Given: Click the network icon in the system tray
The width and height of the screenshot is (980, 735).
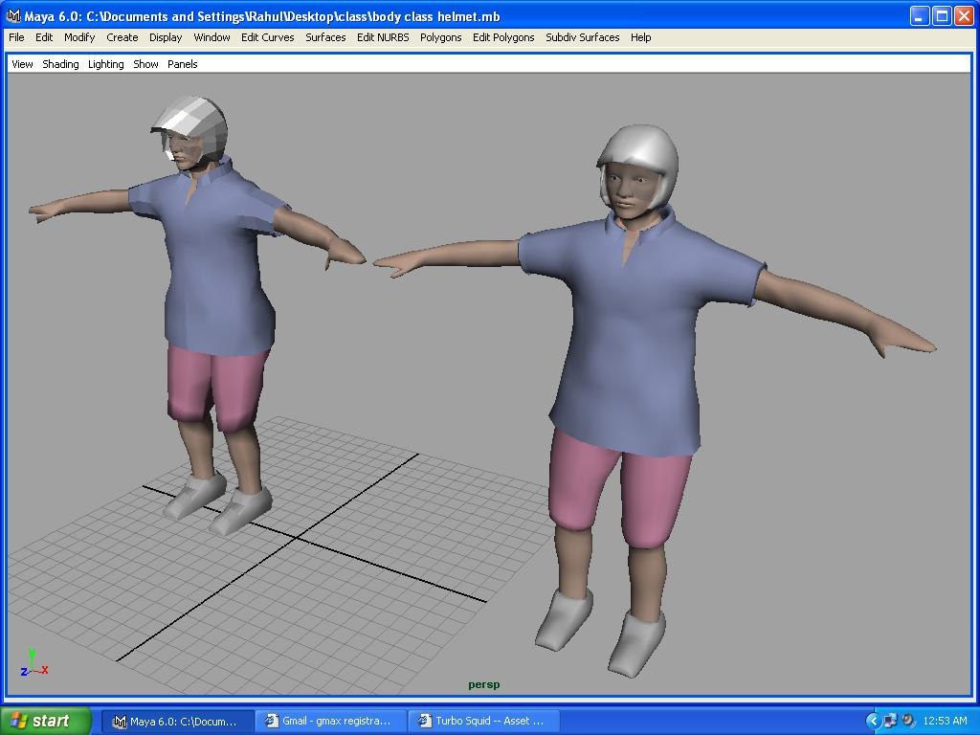Looking at the screenshot, I should pos(890,721).
